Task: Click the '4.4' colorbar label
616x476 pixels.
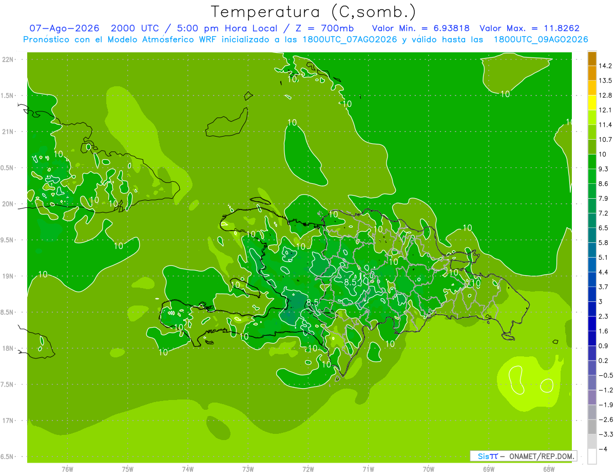Action: [603, 272]
